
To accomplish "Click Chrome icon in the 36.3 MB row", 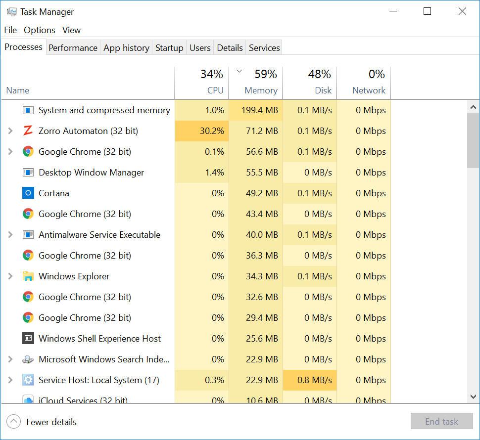I will pyautogui.click(x=28, y=255).
